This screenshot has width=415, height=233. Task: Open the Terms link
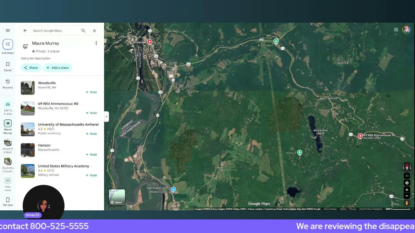coord(343,209)
